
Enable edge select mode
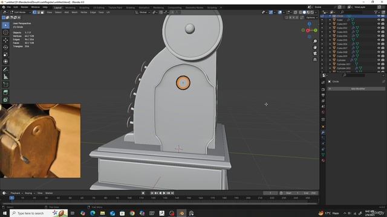(39, 12)
